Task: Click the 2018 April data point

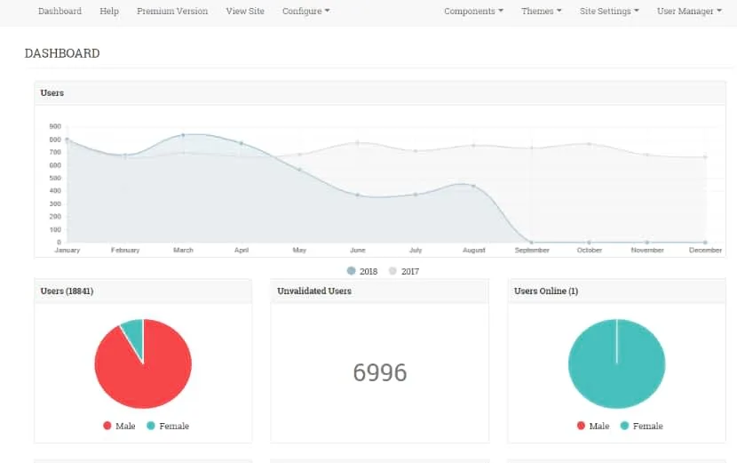Action: (242, 143)
